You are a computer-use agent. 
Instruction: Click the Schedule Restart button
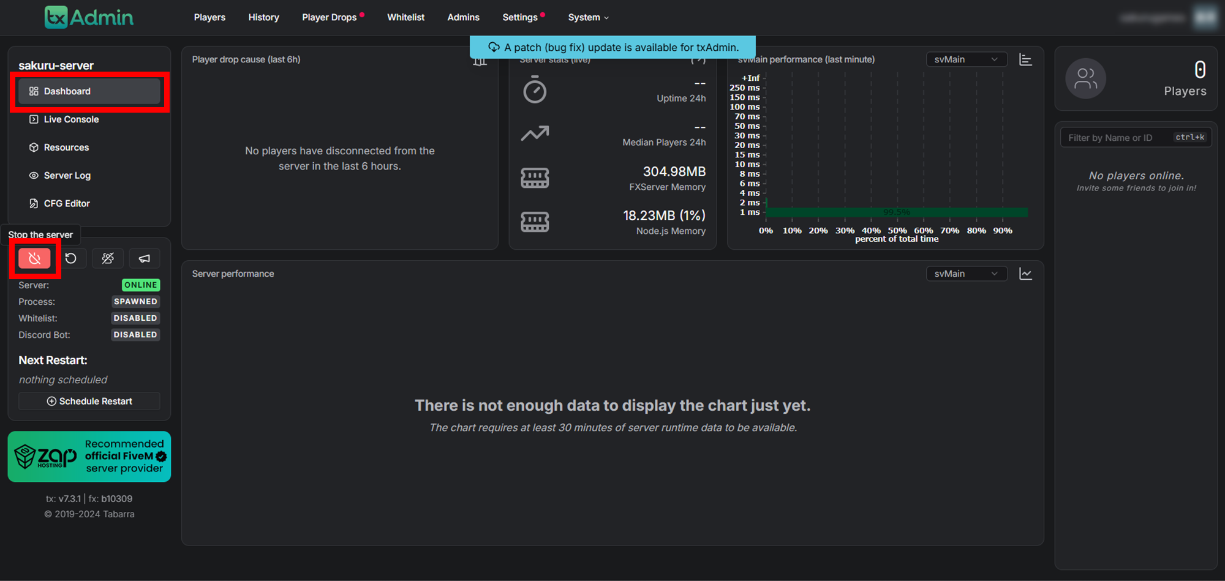(x=89, y=401)
